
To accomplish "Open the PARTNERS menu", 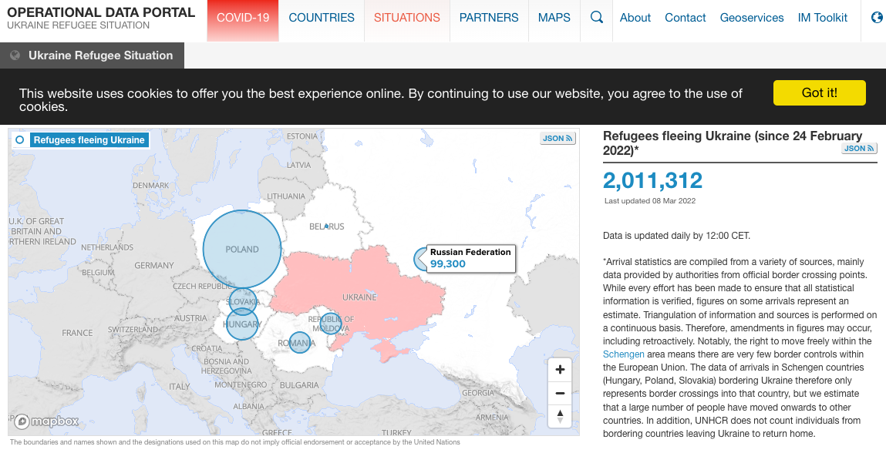I will 489,18.
